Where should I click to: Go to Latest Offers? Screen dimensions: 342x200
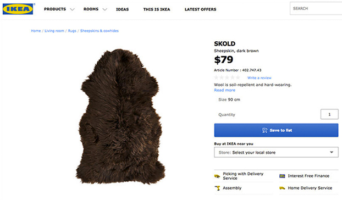tap(201, 9)
